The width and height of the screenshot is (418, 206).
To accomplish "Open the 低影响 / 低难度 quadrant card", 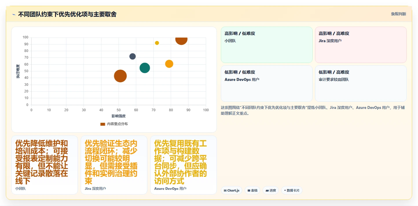I will coord(267,83).
